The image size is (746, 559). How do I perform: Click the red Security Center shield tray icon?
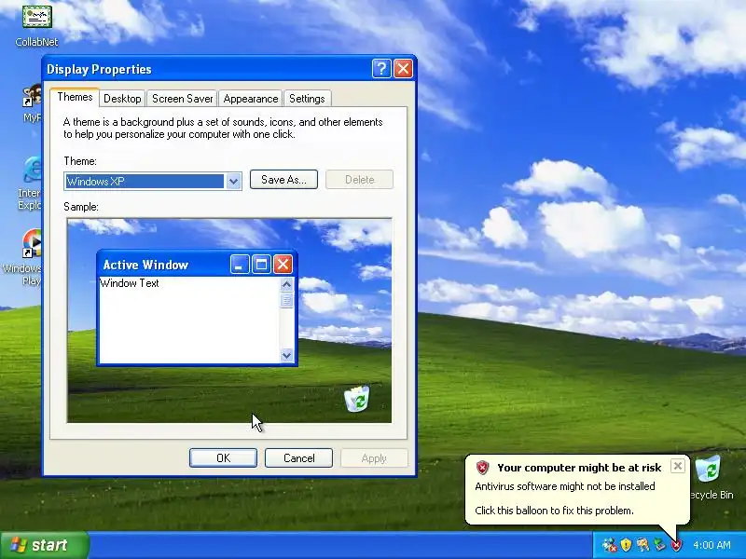[x=676, y=545]
